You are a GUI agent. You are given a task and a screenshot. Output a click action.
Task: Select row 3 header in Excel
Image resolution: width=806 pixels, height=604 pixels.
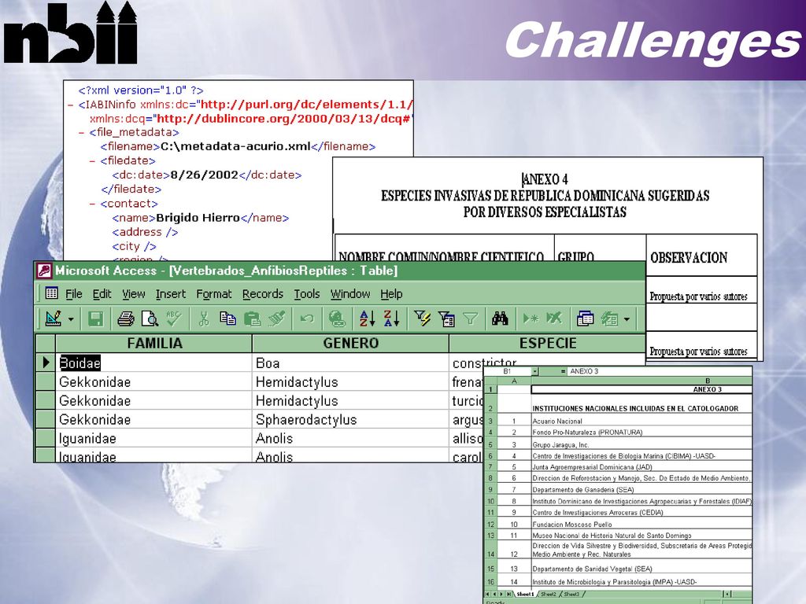pyautogui.click(x=490, y=421)
